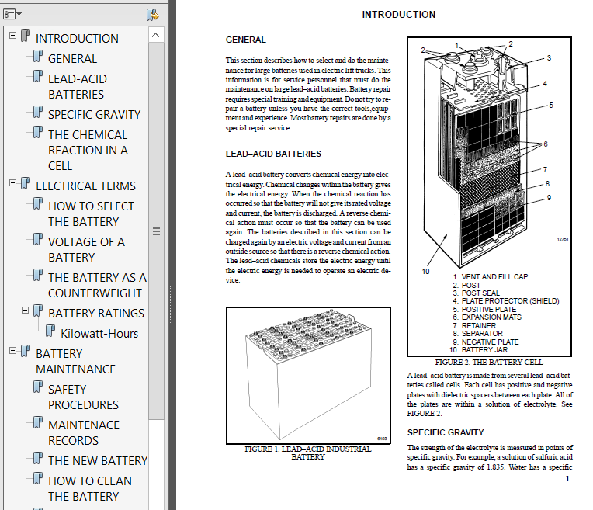Click the bookmark icon beside SPECIFIC GRAVITY
The height and width of the screenshot is (510, 593).
pyautogui.click(x=38, y=112)
